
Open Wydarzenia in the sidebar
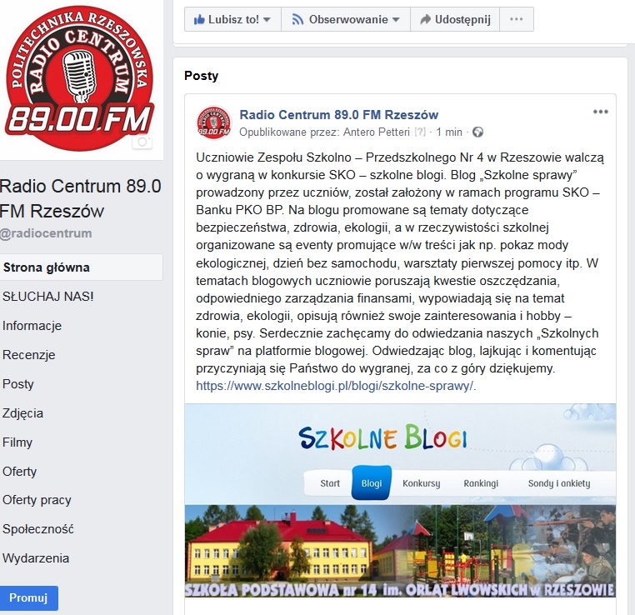point(36,558)
